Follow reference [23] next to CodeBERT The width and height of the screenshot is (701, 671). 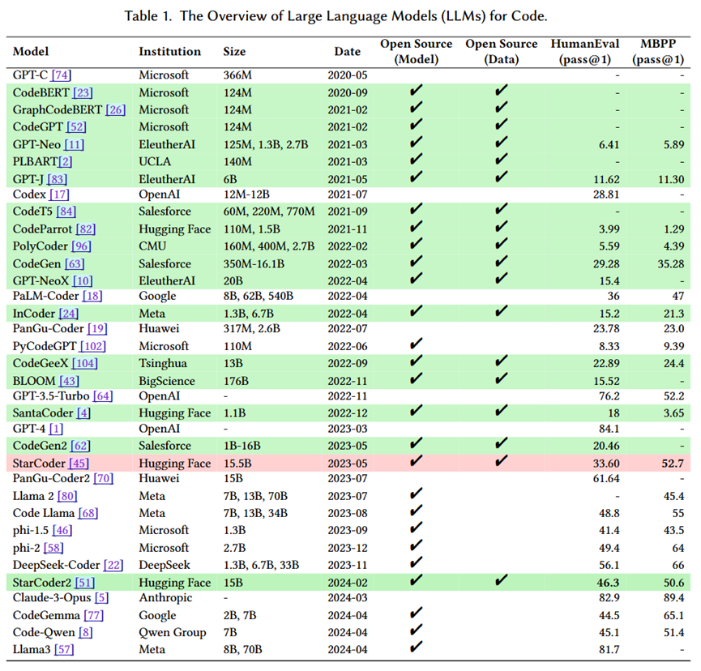(83, 92)
